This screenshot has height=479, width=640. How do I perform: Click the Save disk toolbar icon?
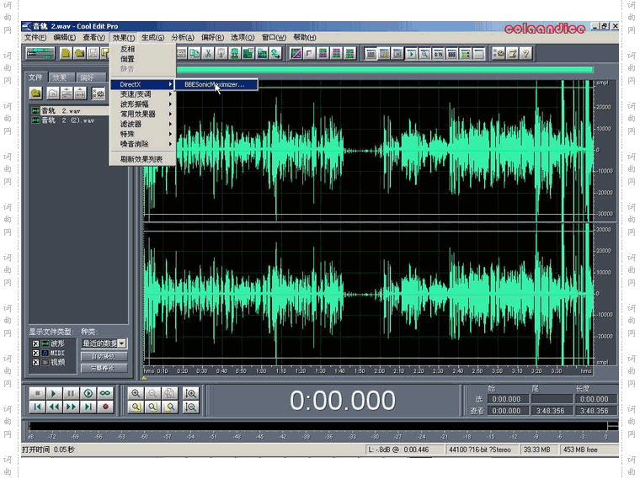93,53
